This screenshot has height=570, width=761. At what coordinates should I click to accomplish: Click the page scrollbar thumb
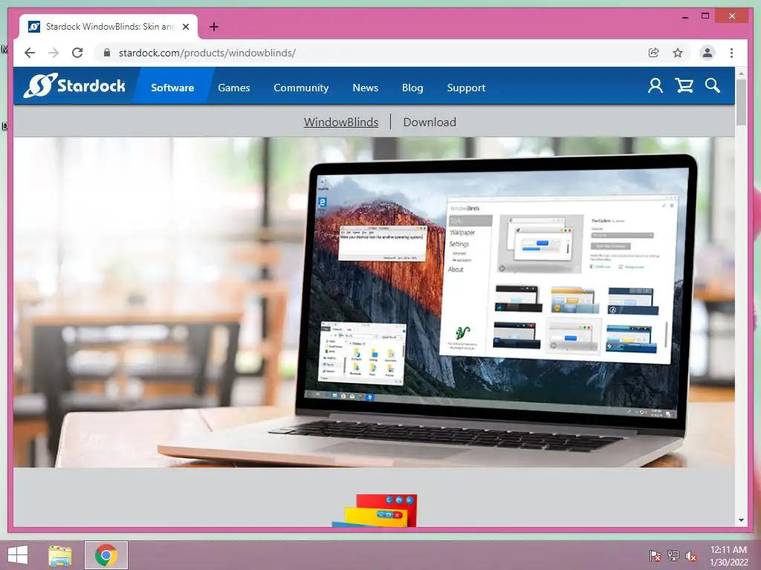click(741, 102)
